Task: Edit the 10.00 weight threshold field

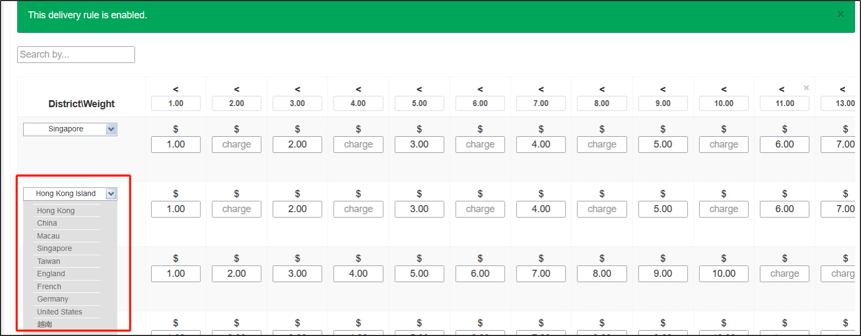Action: [x=724, y=103]
